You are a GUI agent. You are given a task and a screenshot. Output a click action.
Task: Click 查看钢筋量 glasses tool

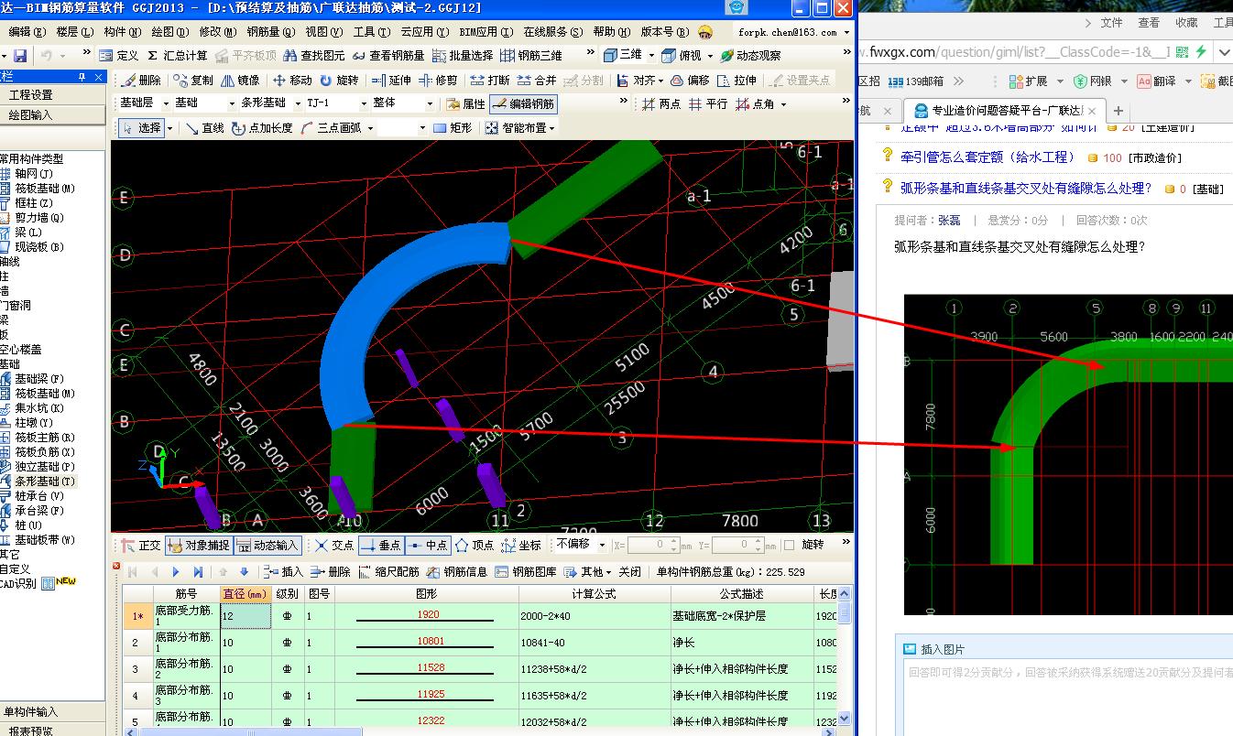(x=389, y=56)
